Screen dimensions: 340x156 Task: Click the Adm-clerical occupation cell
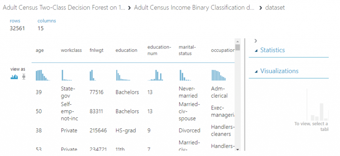[219, 92]
